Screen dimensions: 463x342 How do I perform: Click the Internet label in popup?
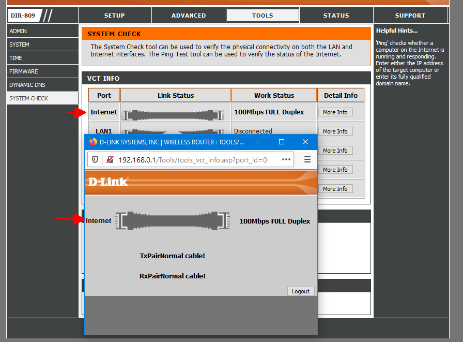(98, 220)
